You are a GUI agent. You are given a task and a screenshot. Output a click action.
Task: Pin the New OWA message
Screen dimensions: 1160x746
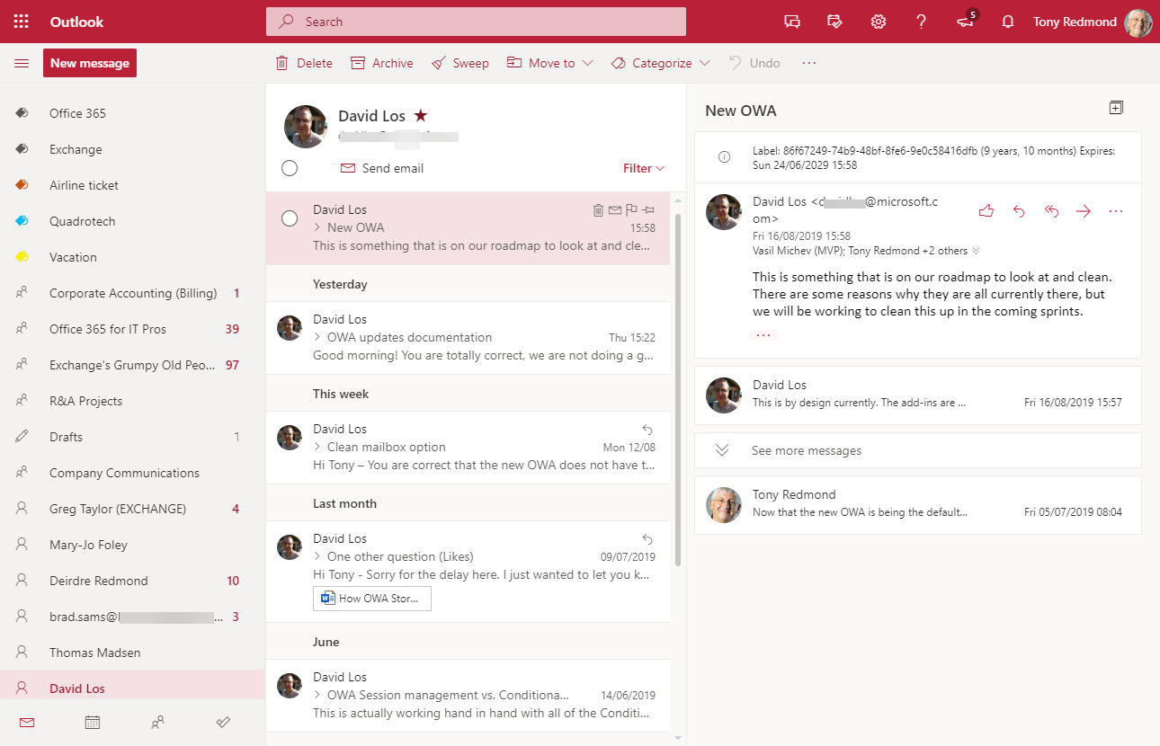point(648,210)
